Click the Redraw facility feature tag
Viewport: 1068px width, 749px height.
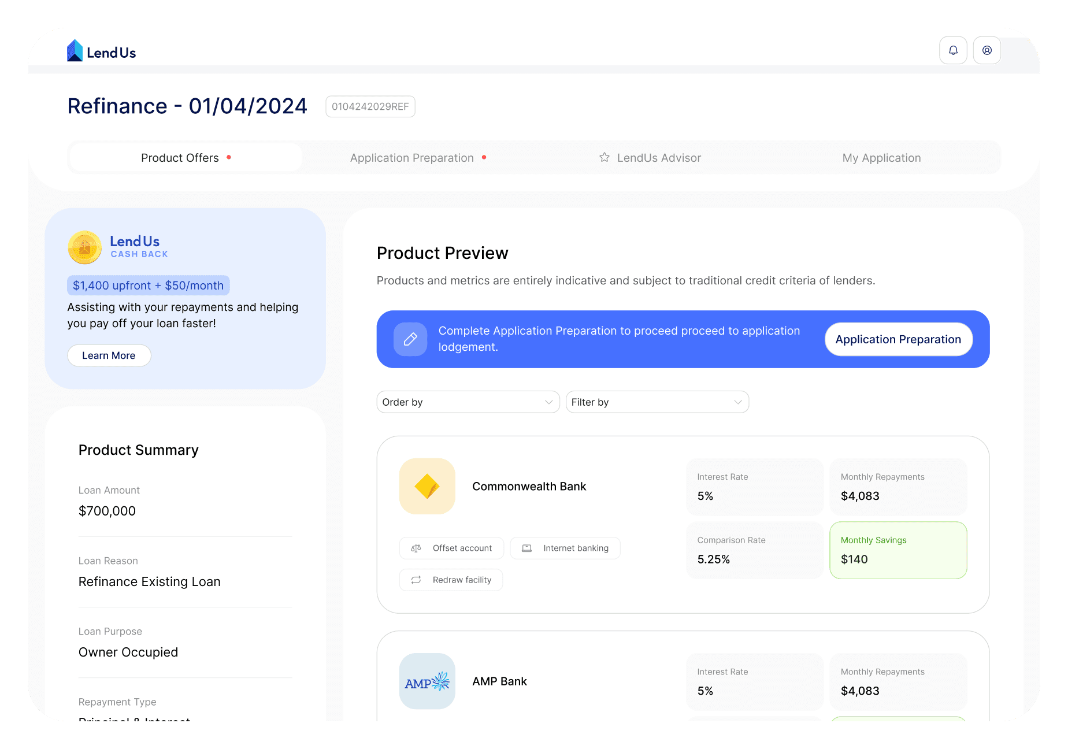coord(451,580)
